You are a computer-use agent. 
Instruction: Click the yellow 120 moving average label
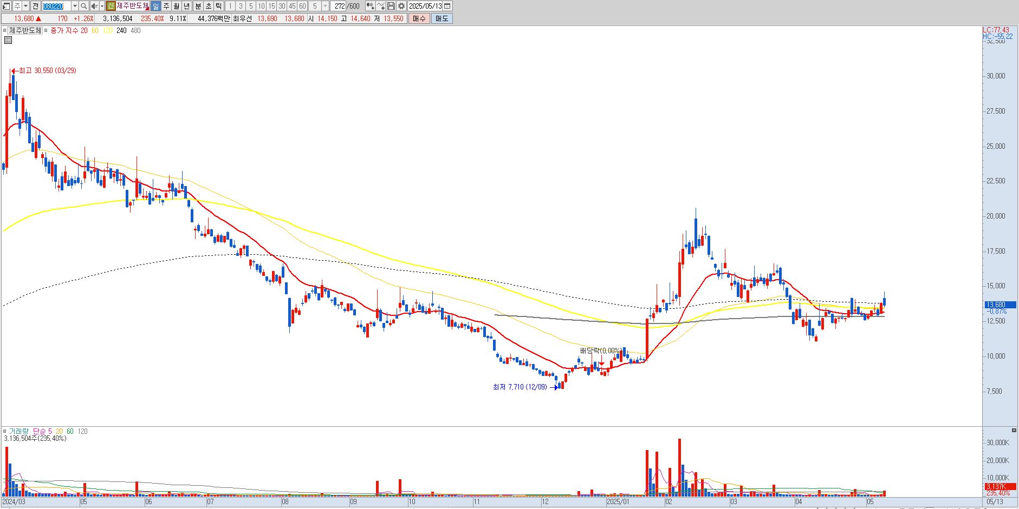pos(108,30)
